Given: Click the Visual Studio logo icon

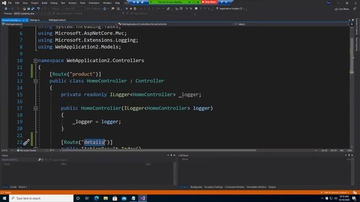Looking at the screenshot, I should click(x=4, y=3).
